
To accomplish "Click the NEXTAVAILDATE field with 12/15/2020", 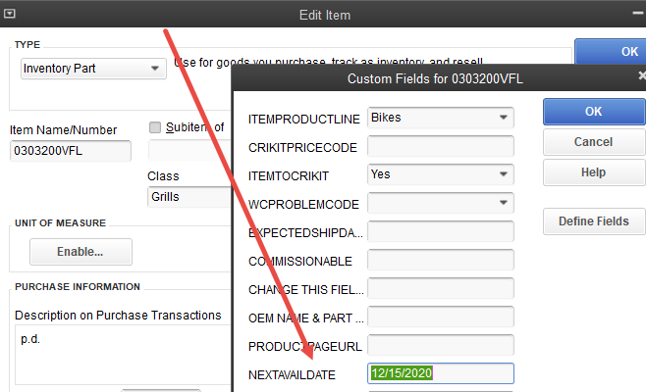I will pyautogui.click(x=440, y=373).
